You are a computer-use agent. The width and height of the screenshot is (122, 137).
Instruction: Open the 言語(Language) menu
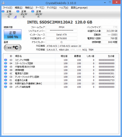(79, 8)
